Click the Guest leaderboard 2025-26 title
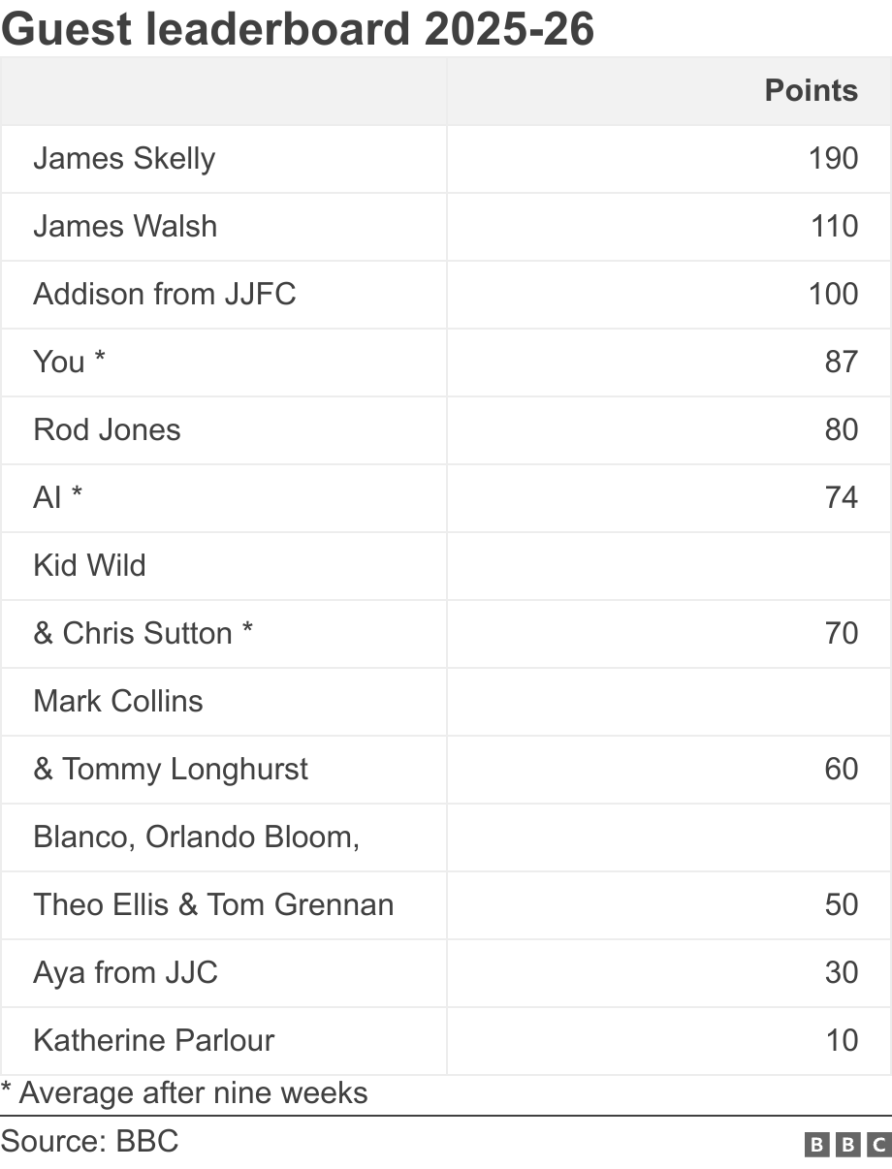The image size is (892, 1169). pos(298,29)
